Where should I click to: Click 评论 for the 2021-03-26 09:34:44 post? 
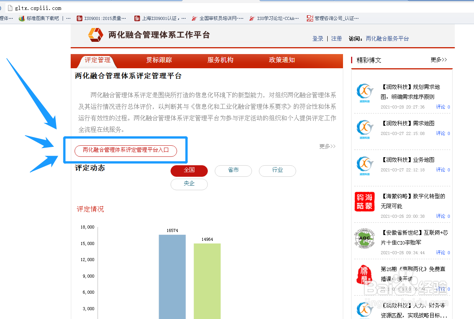coord(441,253)
